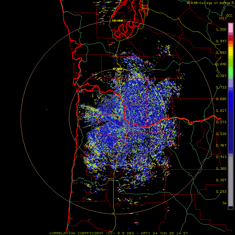Click the DCC product label
The width and height of the screenshot is (235, 235).
click(x=229, y=16)
